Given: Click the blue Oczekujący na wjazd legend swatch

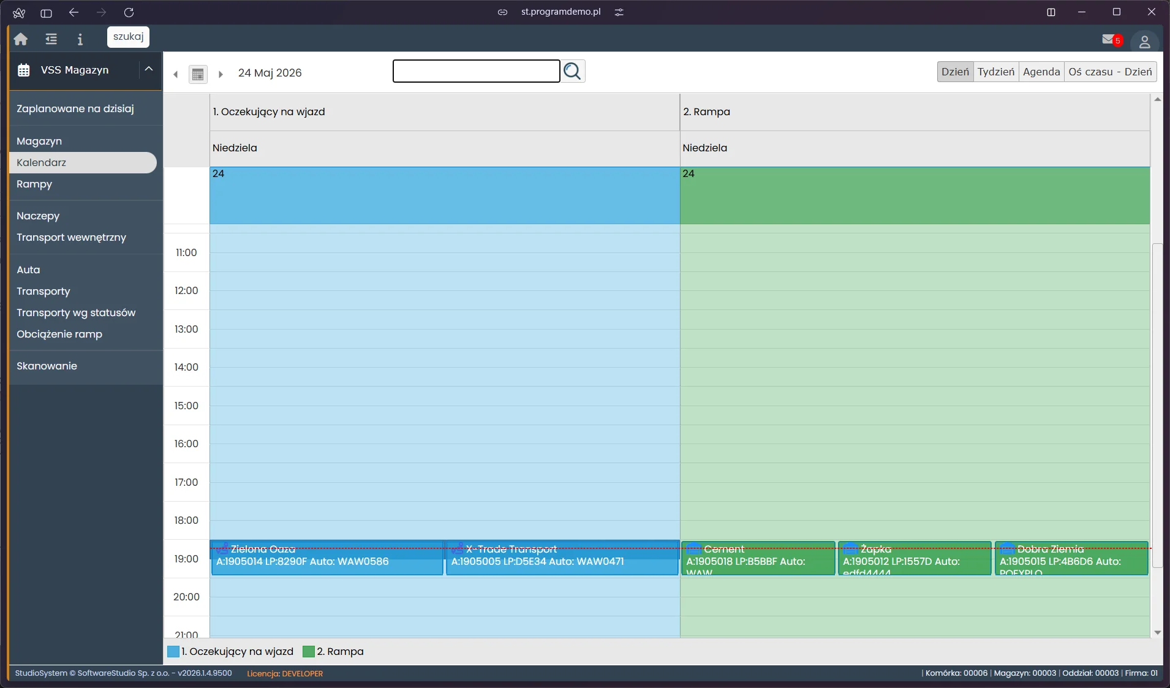Looking at the screenshot, I should click(x=173, y=651).
